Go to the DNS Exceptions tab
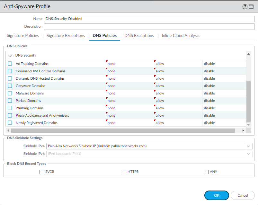Screen dimensions: 258x205 point(139,36)
